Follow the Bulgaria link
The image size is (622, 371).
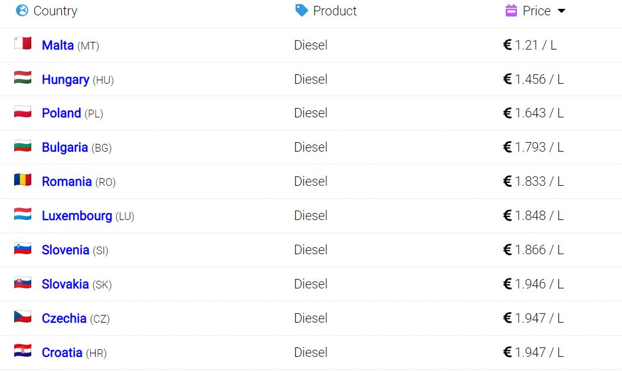click(x=65, y=147)
